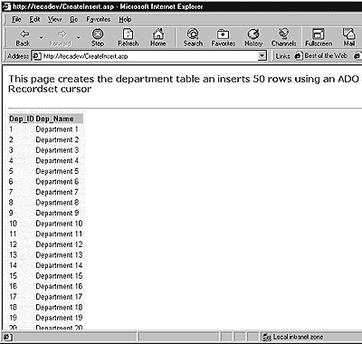
Task: Refresh the current page
Action: (129, 38)
